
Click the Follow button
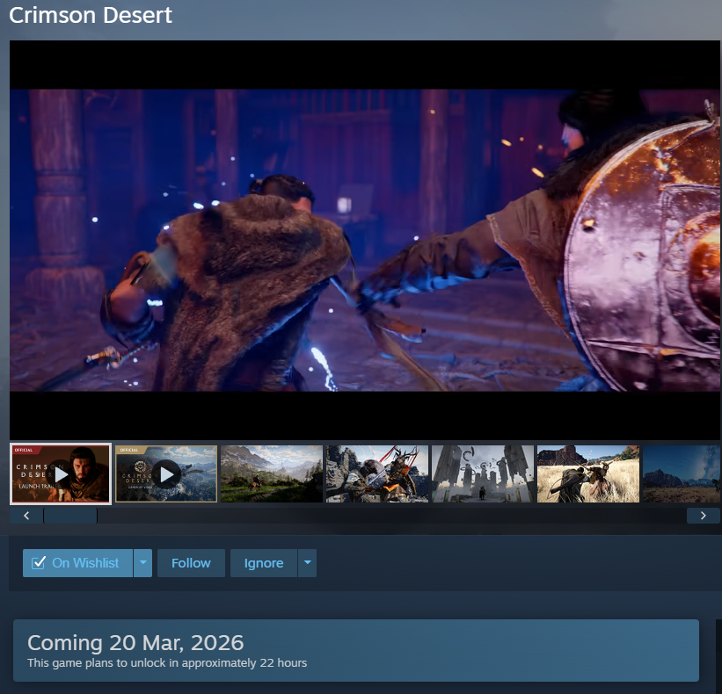tap(191, 563)
